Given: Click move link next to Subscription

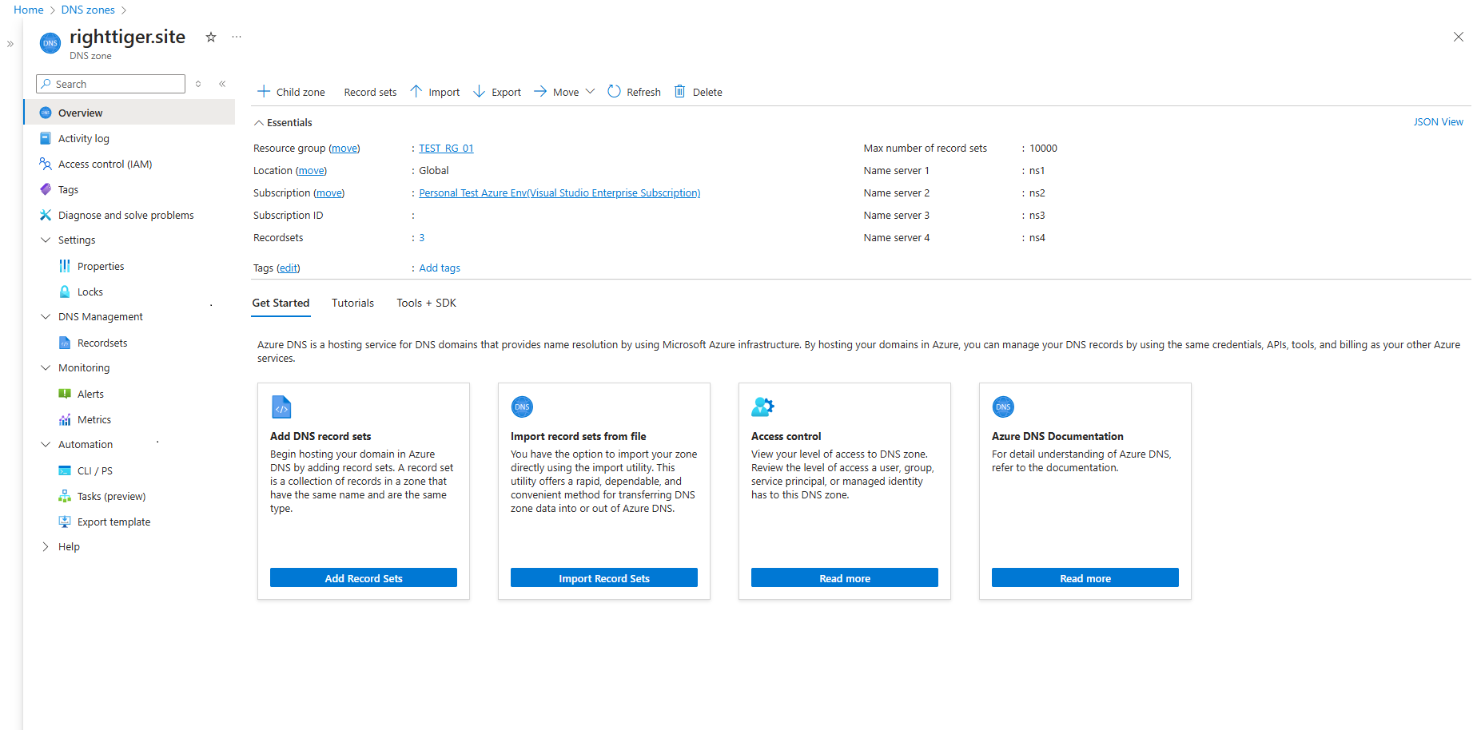Looking at the screenshot, I should 328,192.
